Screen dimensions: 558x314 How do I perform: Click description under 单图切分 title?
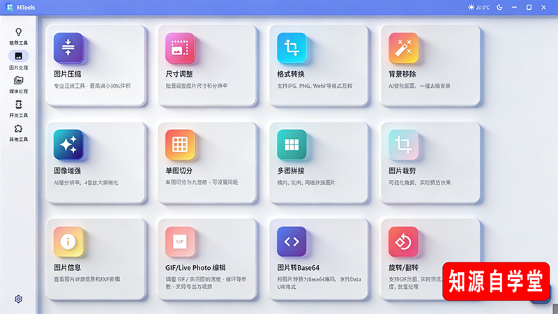[202, 182]
